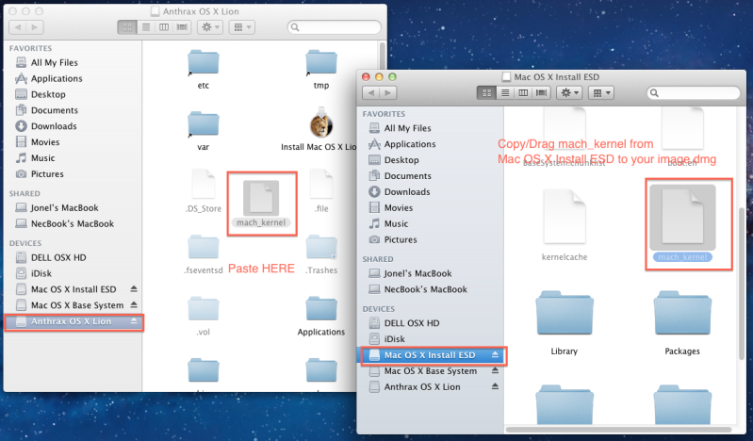Open Applications in Install ESD sidebar
Viewport: 753px width, 441px height.
(410, 144)
